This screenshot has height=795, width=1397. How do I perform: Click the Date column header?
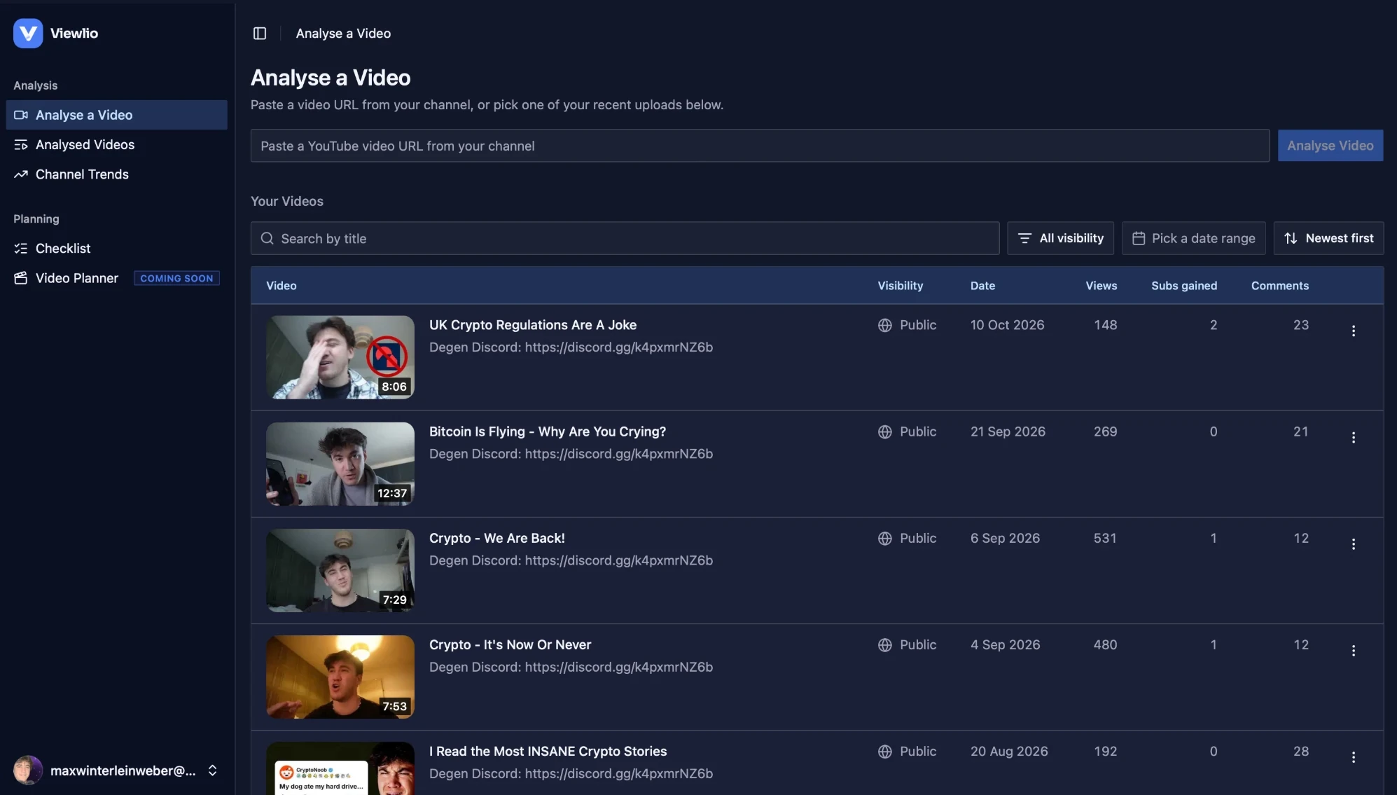982,286
